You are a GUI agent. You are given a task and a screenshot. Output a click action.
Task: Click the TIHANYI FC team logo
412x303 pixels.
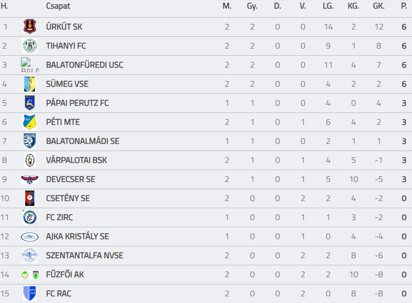[30, 46]
